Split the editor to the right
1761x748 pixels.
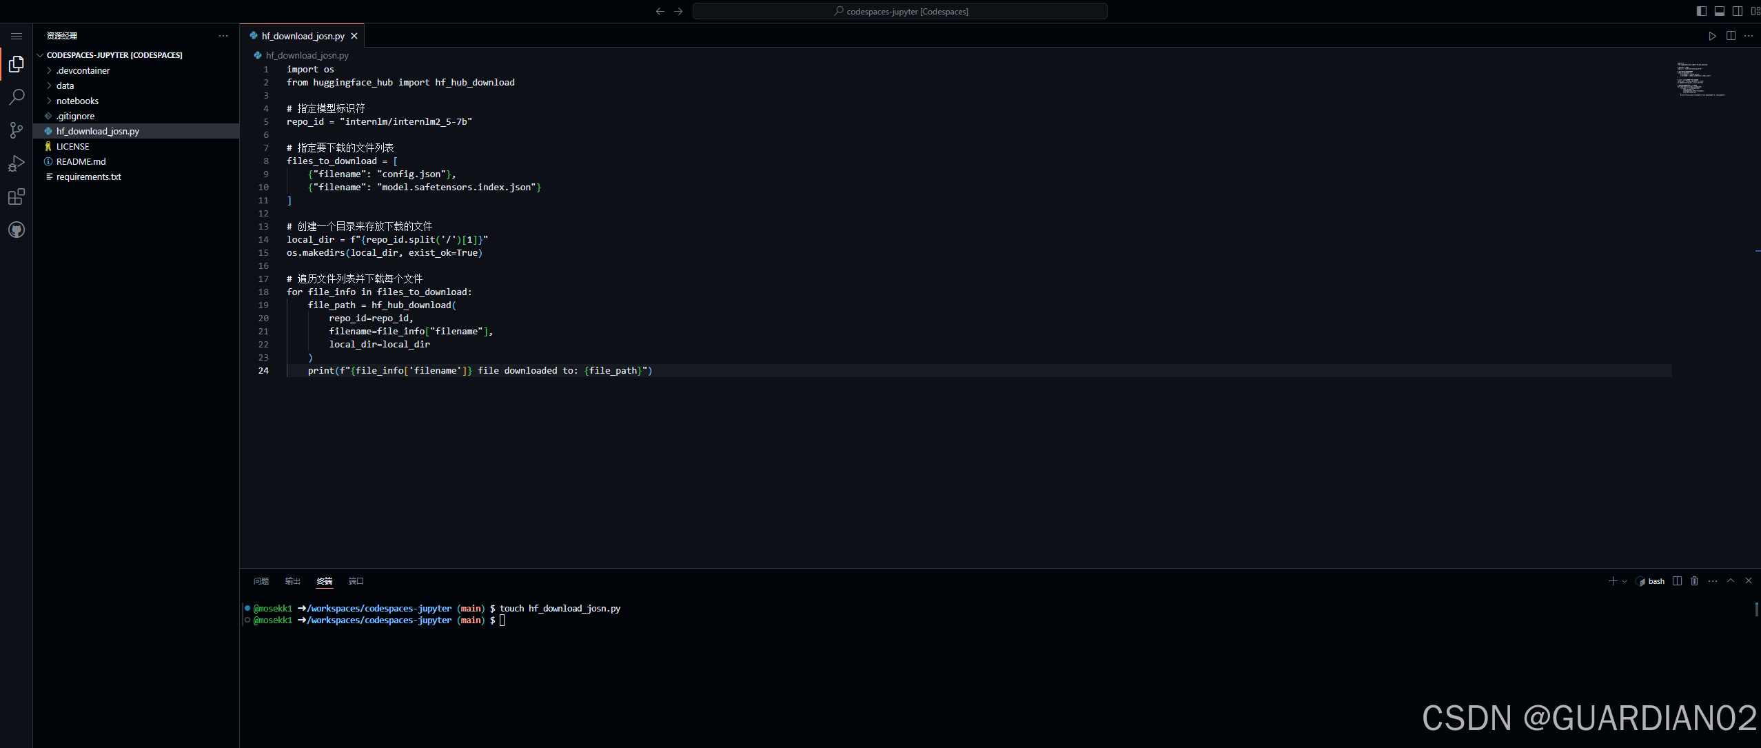coord(1731,36)
